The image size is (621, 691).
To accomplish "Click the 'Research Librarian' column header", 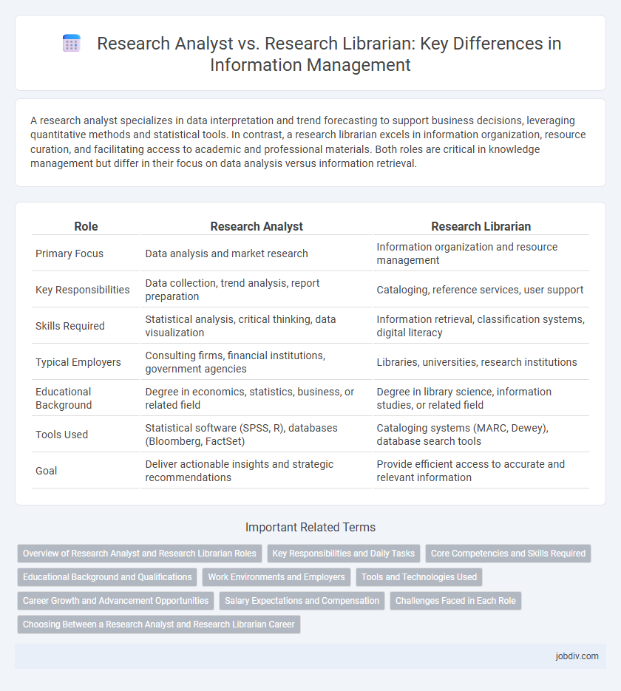I will [481, 226].
